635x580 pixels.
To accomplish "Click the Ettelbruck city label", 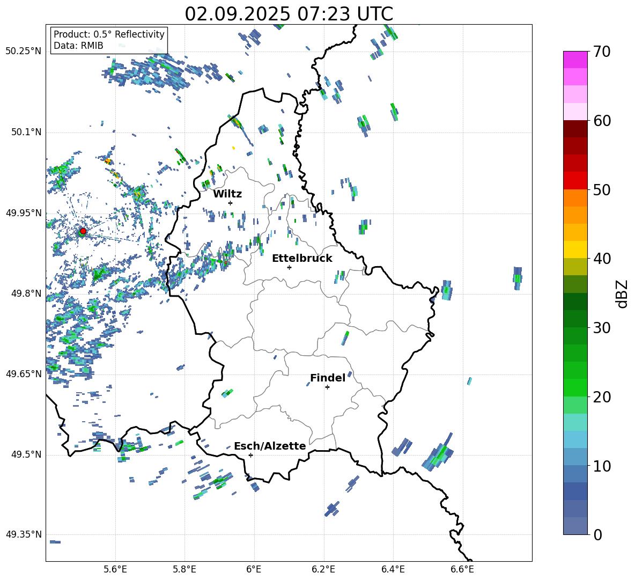I will [302, 259].
